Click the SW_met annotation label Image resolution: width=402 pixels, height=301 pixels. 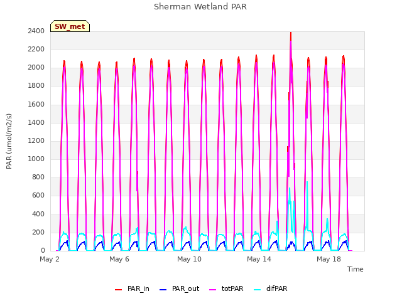(70, 26)
